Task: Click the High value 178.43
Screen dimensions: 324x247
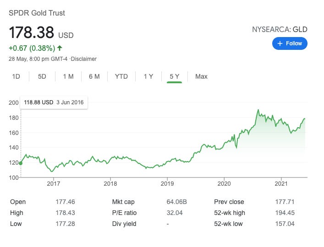Action: coord(65,213)
